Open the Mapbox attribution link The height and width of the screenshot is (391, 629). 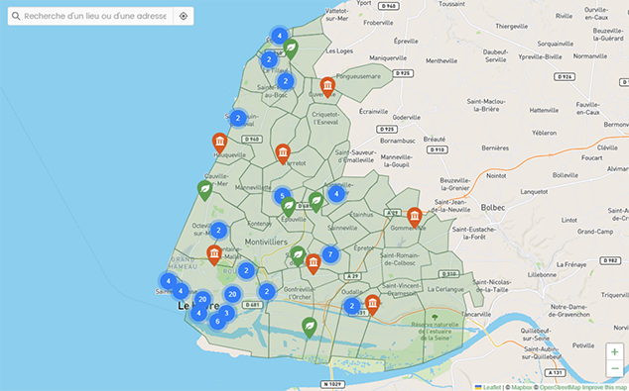point(521,387)
